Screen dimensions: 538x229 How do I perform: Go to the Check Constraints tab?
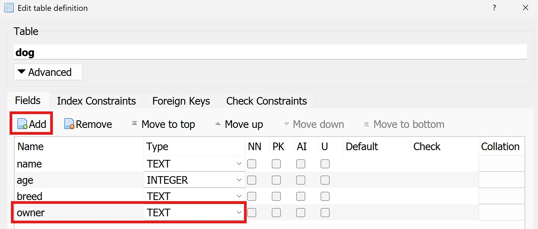pos(266,101)
